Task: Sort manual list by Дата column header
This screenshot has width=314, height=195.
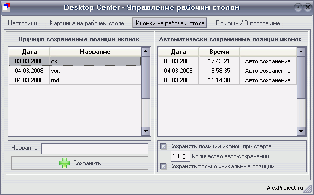Action: tap(29, 52)
